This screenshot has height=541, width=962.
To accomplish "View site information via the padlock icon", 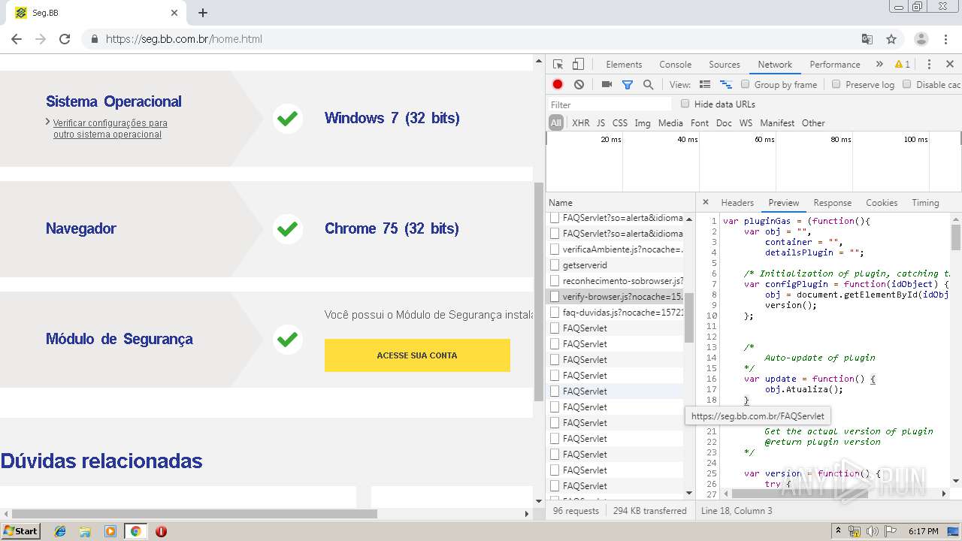I will pyautogui.click(x=95, y=39).
